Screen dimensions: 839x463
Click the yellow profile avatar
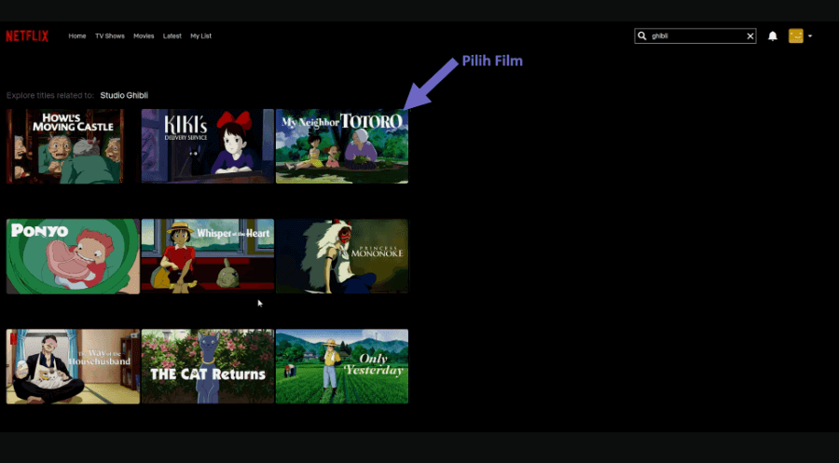(796, 35)
